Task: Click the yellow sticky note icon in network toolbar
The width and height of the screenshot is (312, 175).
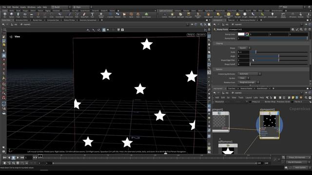Action: pos(293,98)
